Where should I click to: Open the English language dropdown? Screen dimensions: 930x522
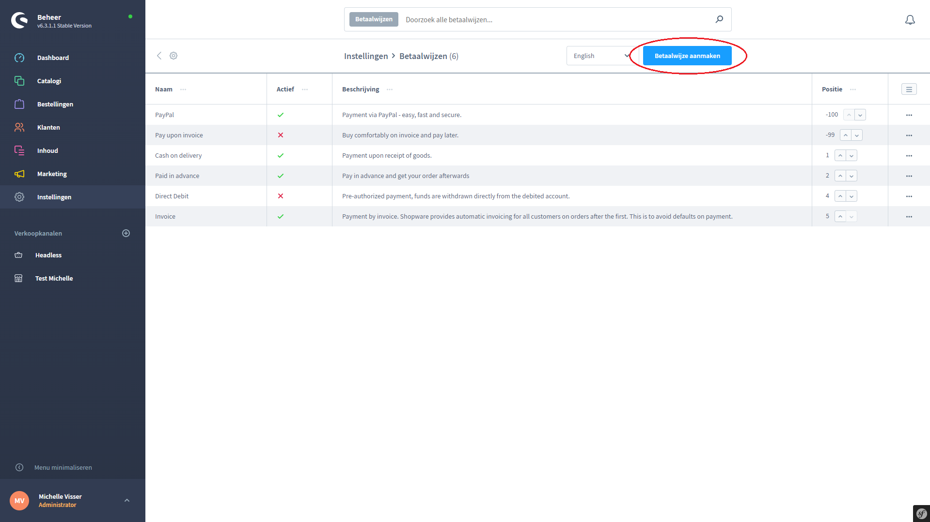click(601, 56)
